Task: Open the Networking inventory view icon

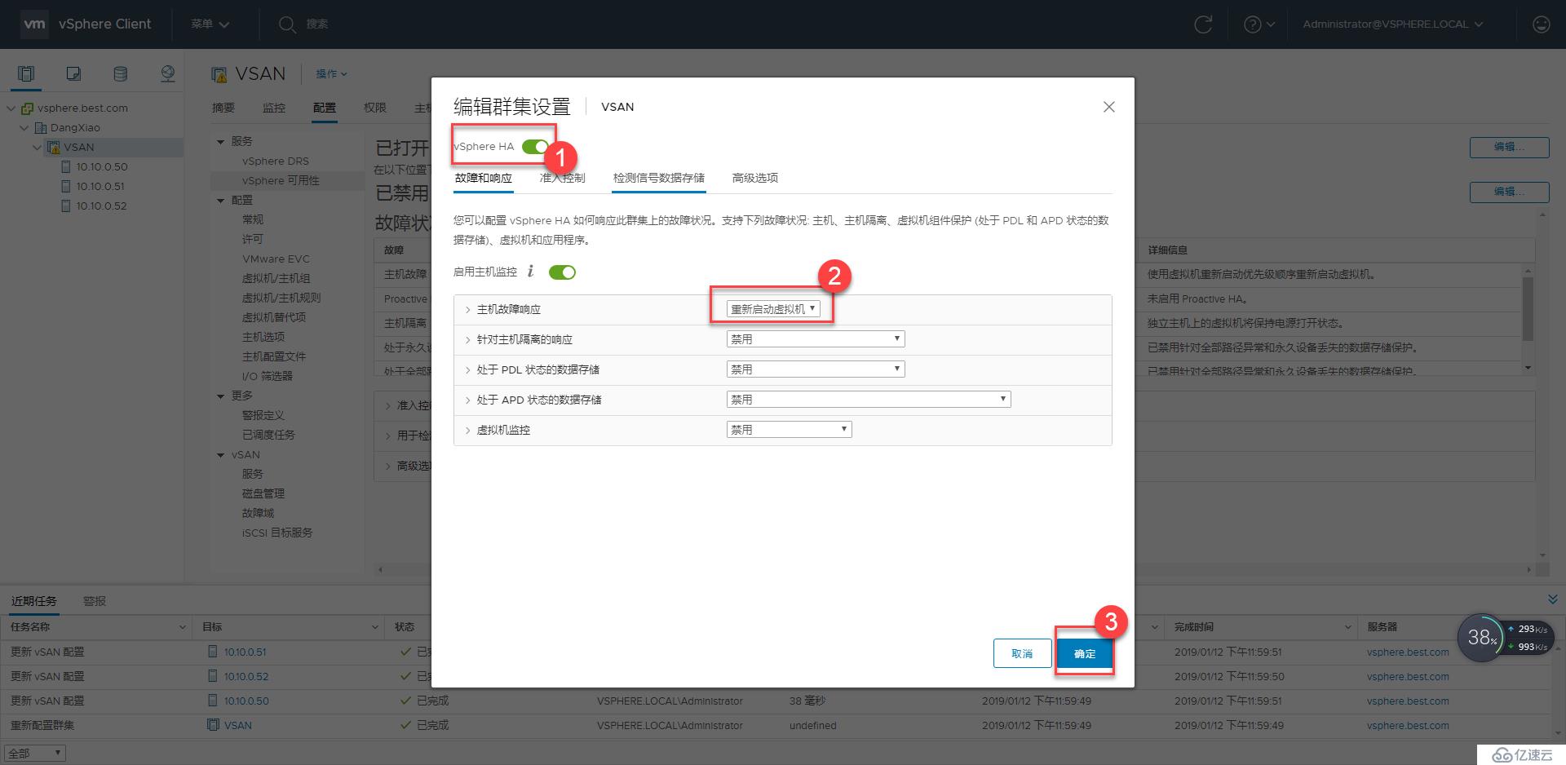Action: coord(167,74)
